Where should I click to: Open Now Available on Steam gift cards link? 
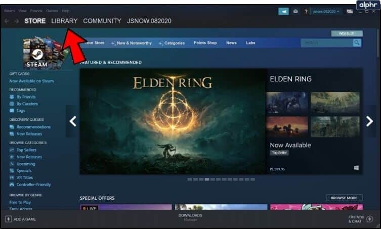31,81
